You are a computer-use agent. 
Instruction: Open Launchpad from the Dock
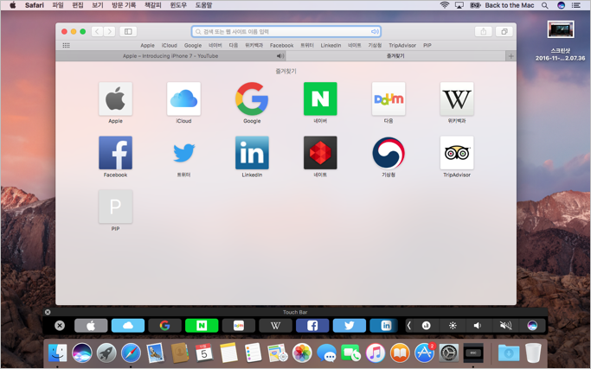(x=106, y=353)
